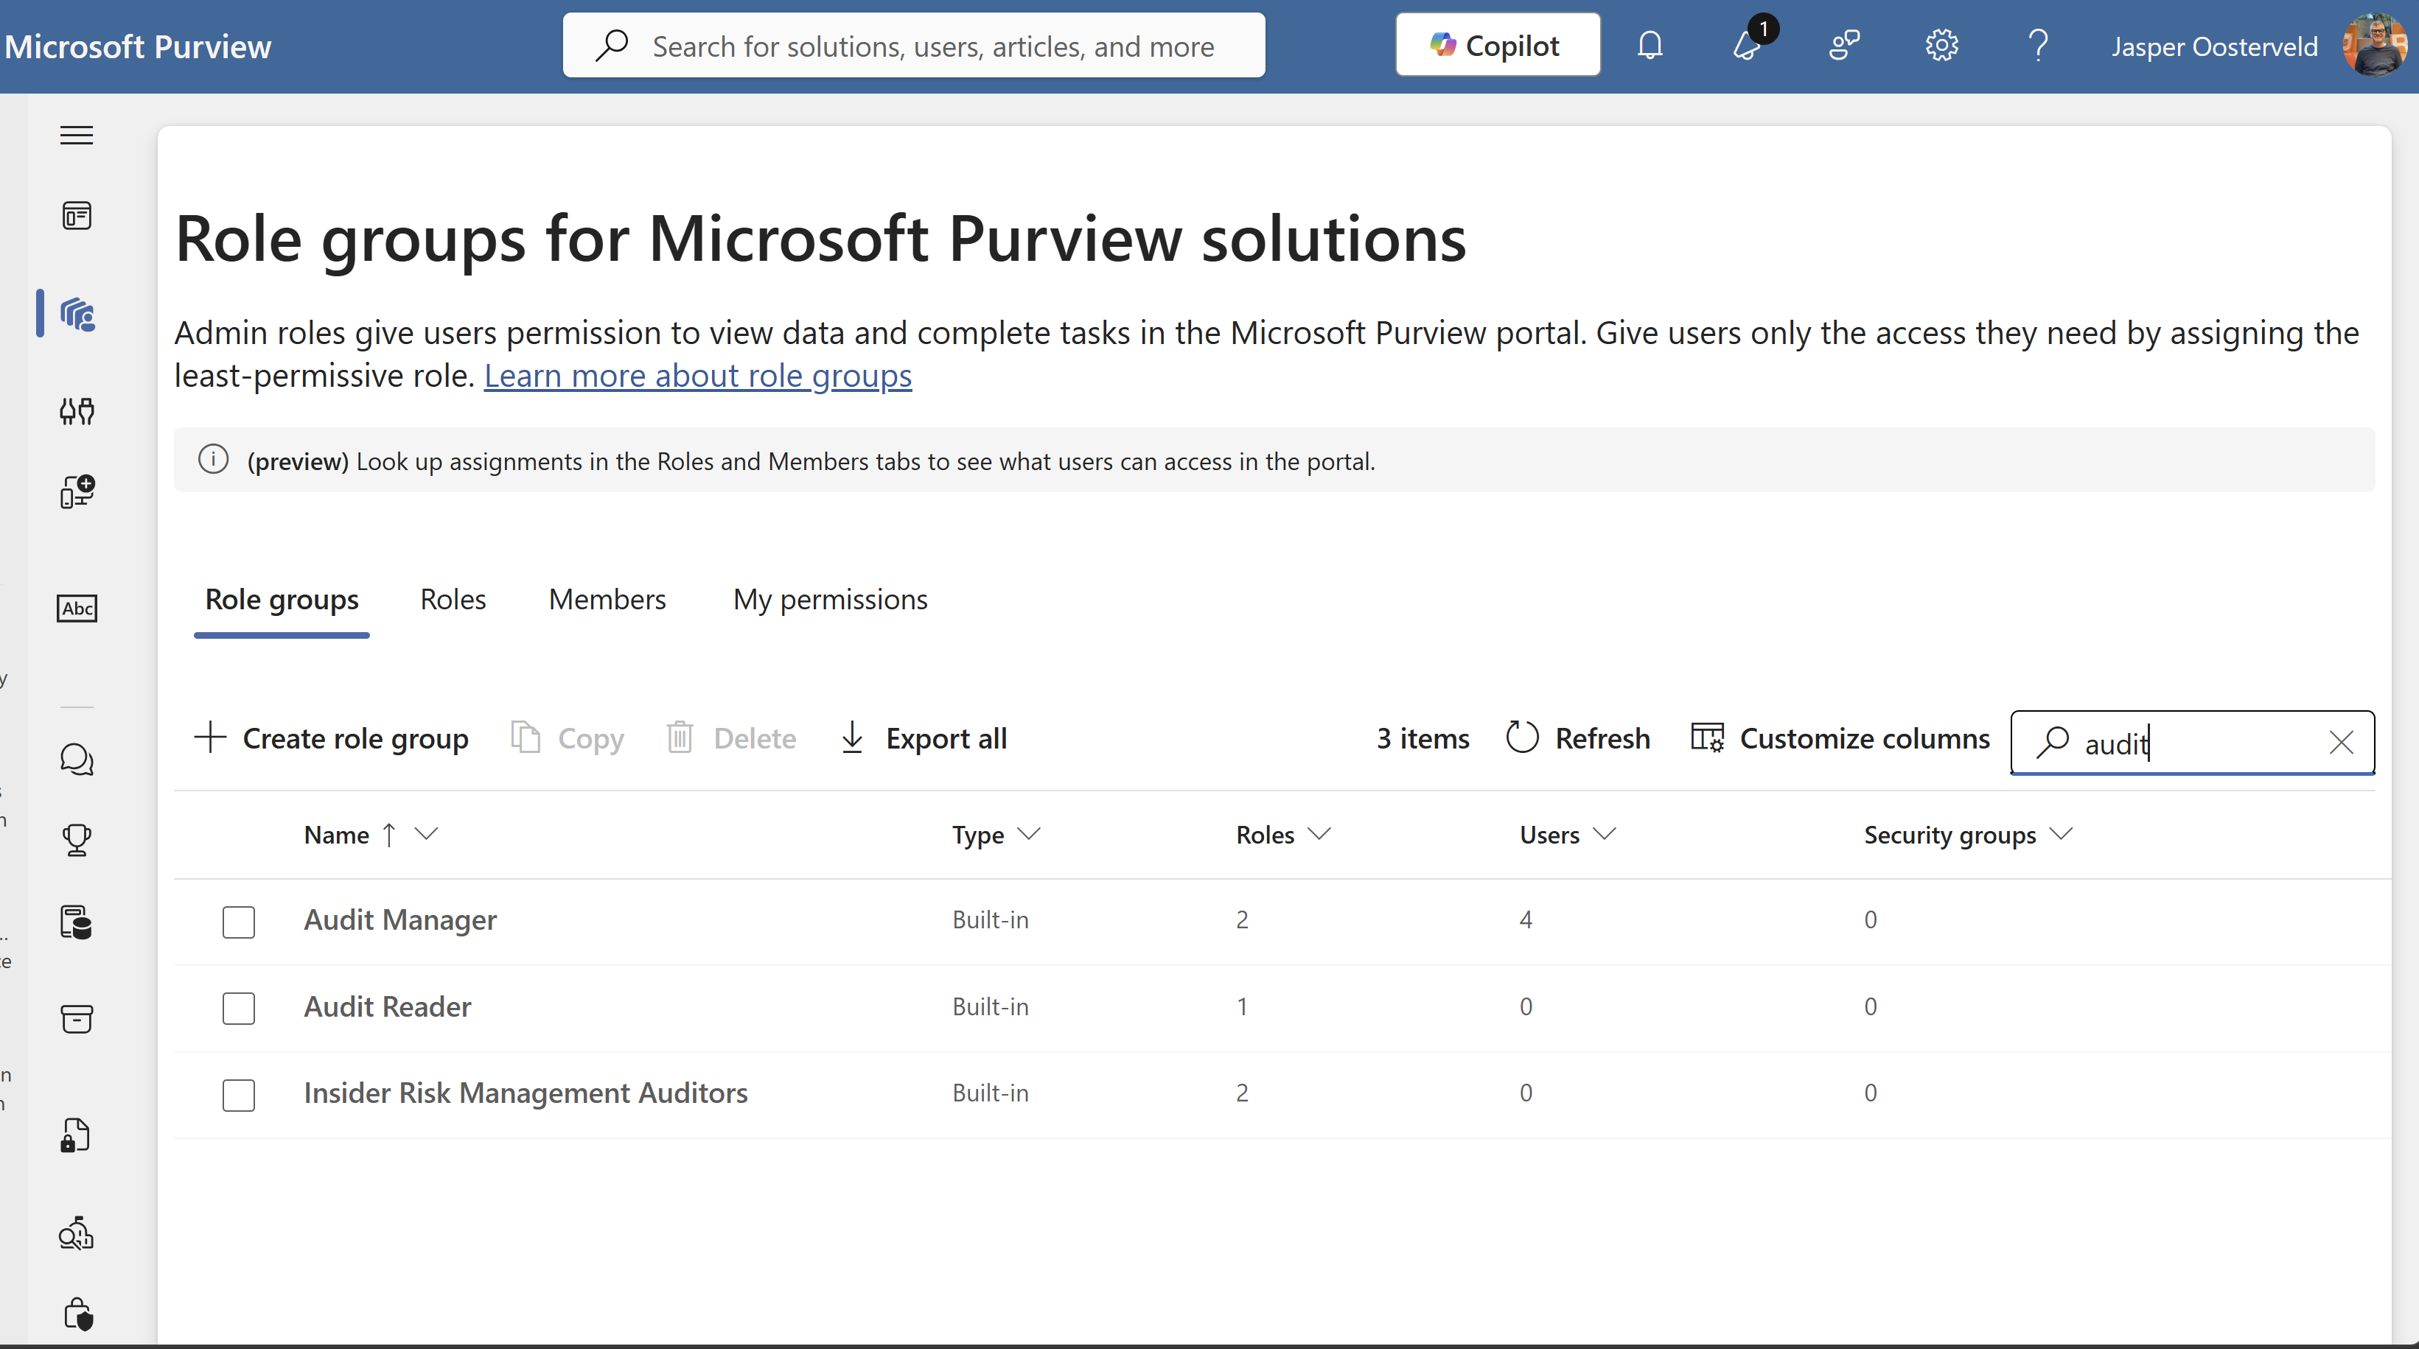Open the Home page icon in the sidebar
The width and height of the screenshot is (2419, 1349).
coord(77,216)
